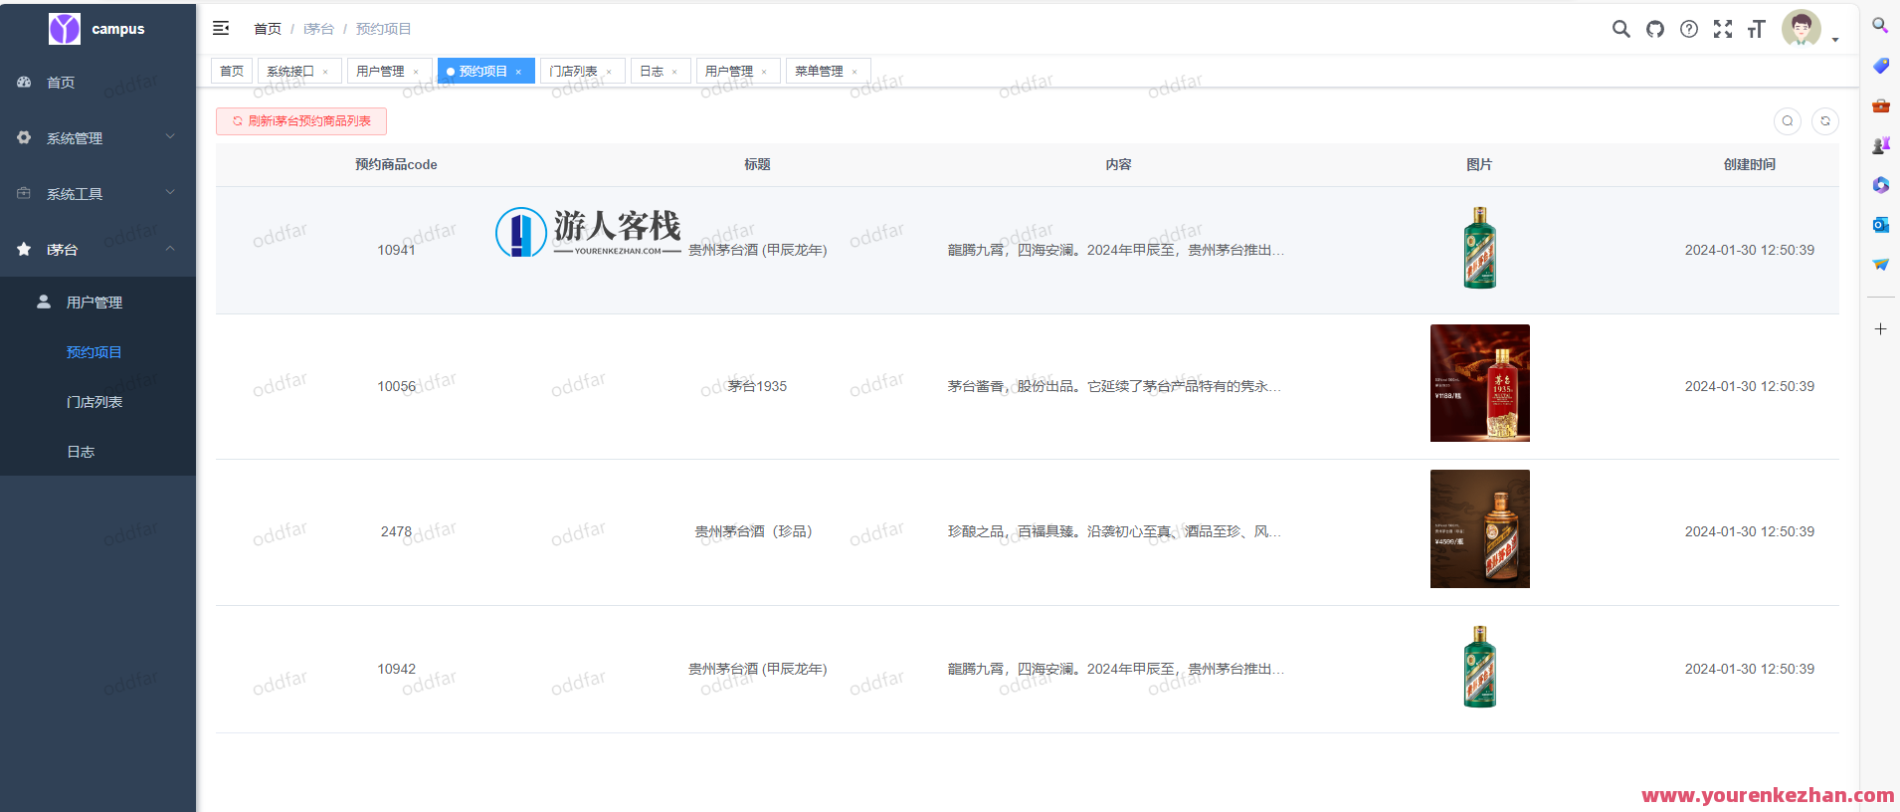Click code cell 2478
Screen dimensions: 1900x812
click(396, 531)
